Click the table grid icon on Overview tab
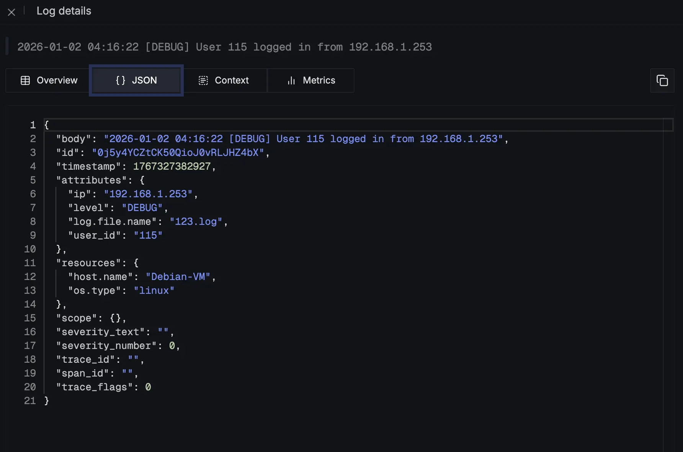683x452 pixels. point(25,80)
